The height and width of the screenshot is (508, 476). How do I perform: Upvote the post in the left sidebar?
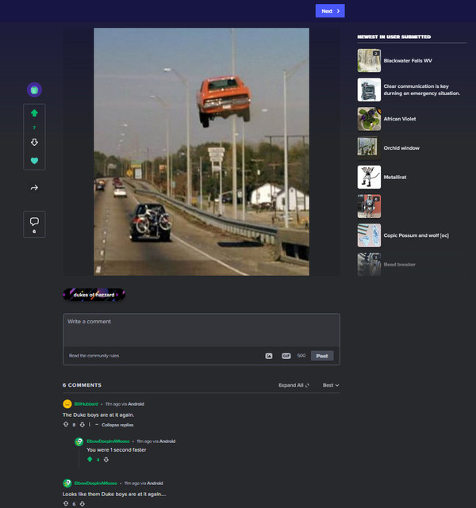tap(34, 113)
